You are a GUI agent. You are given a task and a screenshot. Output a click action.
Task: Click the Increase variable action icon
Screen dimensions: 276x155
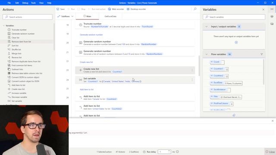[x=9, y=93]
